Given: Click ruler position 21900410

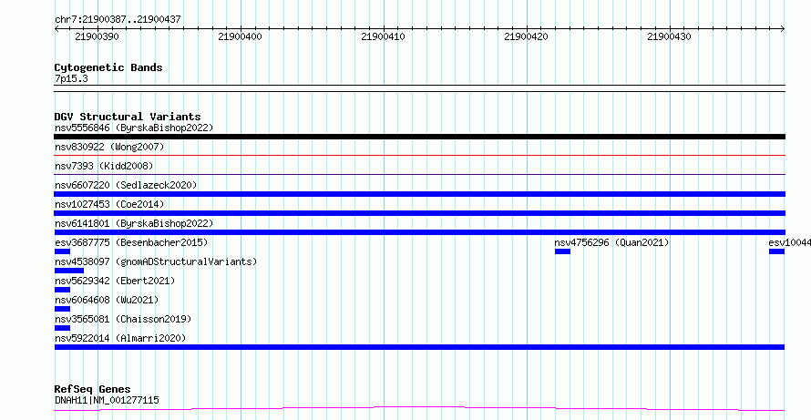Looking at the screenshot, I should tap(384, 36).
